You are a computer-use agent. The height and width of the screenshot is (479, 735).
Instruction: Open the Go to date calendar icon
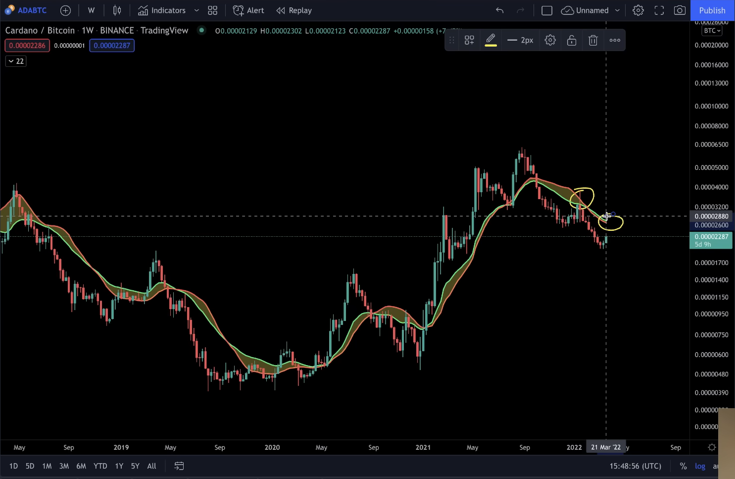(x=179, y=466)
